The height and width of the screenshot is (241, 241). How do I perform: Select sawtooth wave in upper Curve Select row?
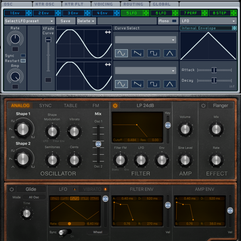click(x=137, y=53)
